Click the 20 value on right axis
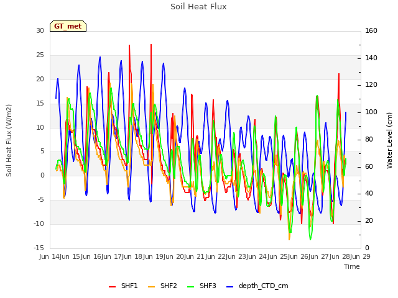Viewport: 398px width, 298px height. [x=369, y=221]
